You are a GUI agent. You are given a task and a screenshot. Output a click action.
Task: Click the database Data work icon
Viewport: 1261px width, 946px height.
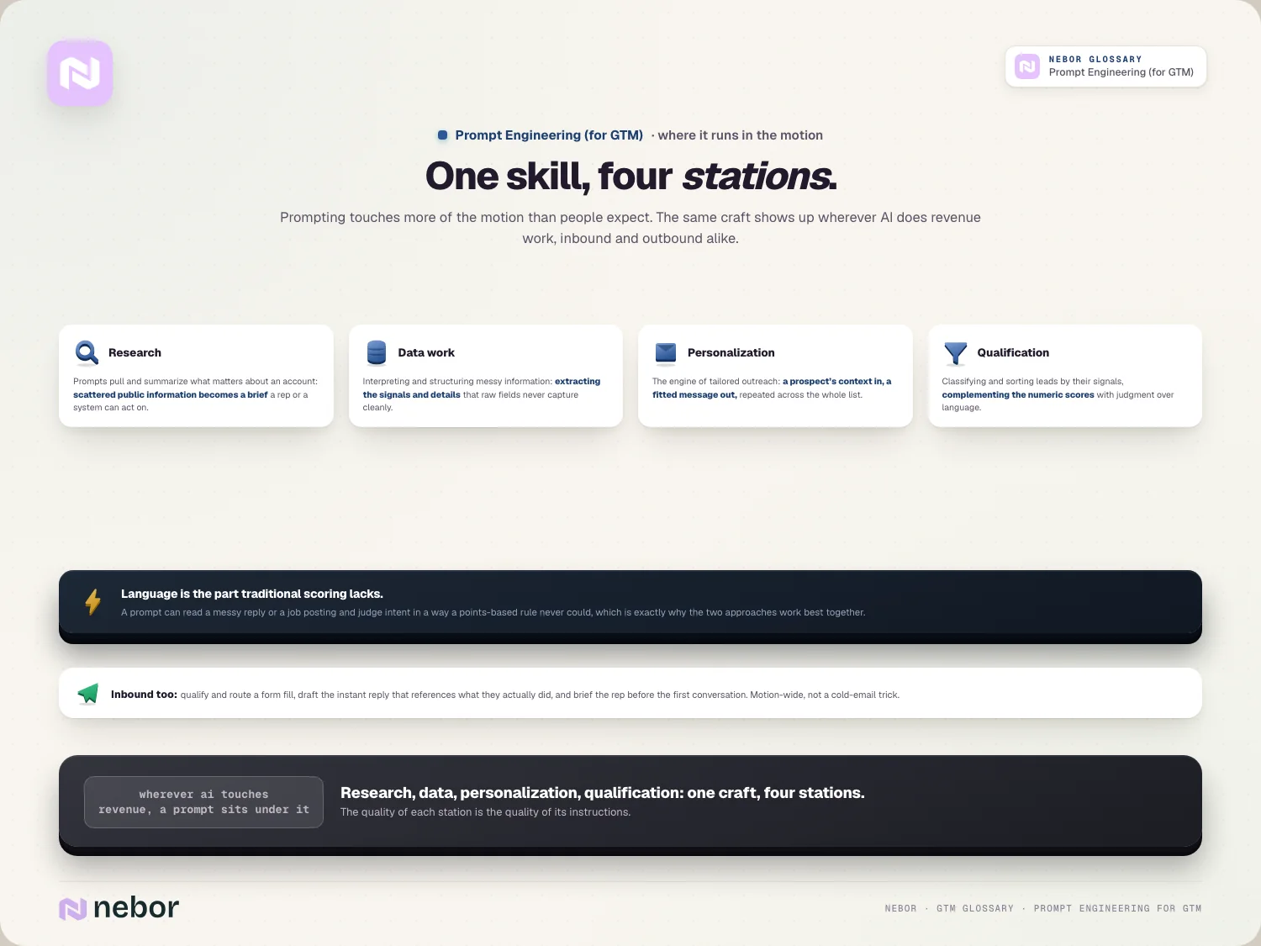point(377,353)
